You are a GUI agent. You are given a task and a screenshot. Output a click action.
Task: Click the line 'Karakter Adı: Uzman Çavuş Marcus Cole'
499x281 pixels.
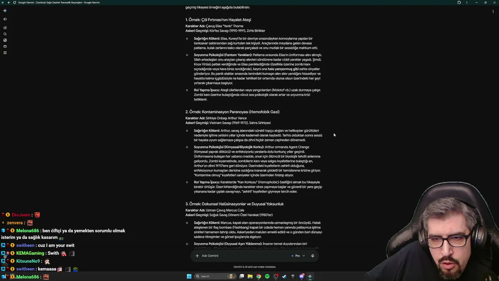[x=215, y=210]
